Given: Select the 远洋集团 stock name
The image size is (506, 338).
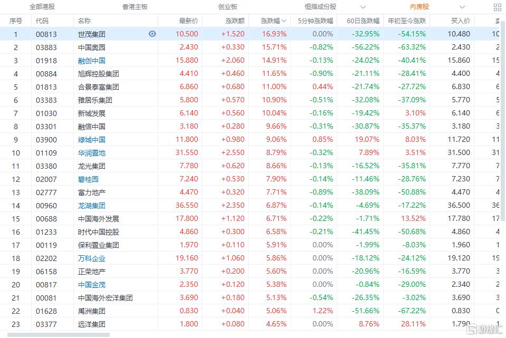Looking at the screenshot, I should (x=92, y=324).
